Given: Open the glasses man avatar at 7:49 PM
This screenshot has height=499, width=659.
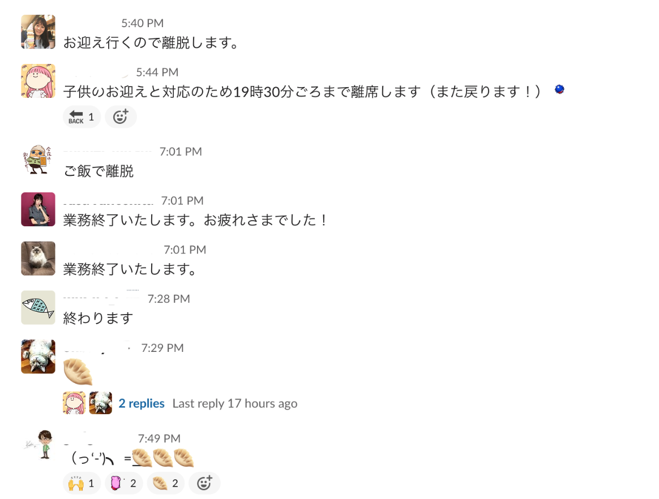Looking at the screenshot, I should (x=38, y=445).
